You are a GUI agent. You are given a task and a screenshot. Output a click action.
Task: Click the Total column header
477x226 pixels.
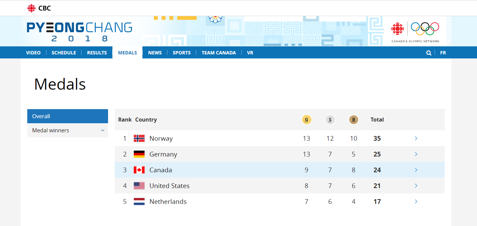click(x=377, y=120)
